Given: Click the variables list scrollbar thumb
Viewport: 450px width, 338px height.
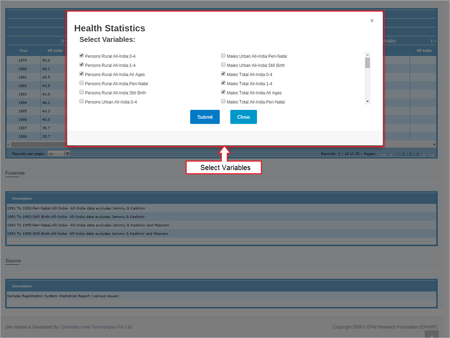Looking at the screenshot, I should (x=367, y=63).
